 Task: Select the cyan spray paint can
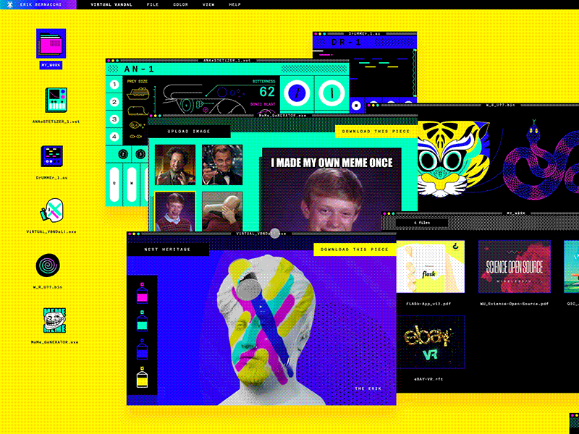pyautogui.click(x=142, y=320)
